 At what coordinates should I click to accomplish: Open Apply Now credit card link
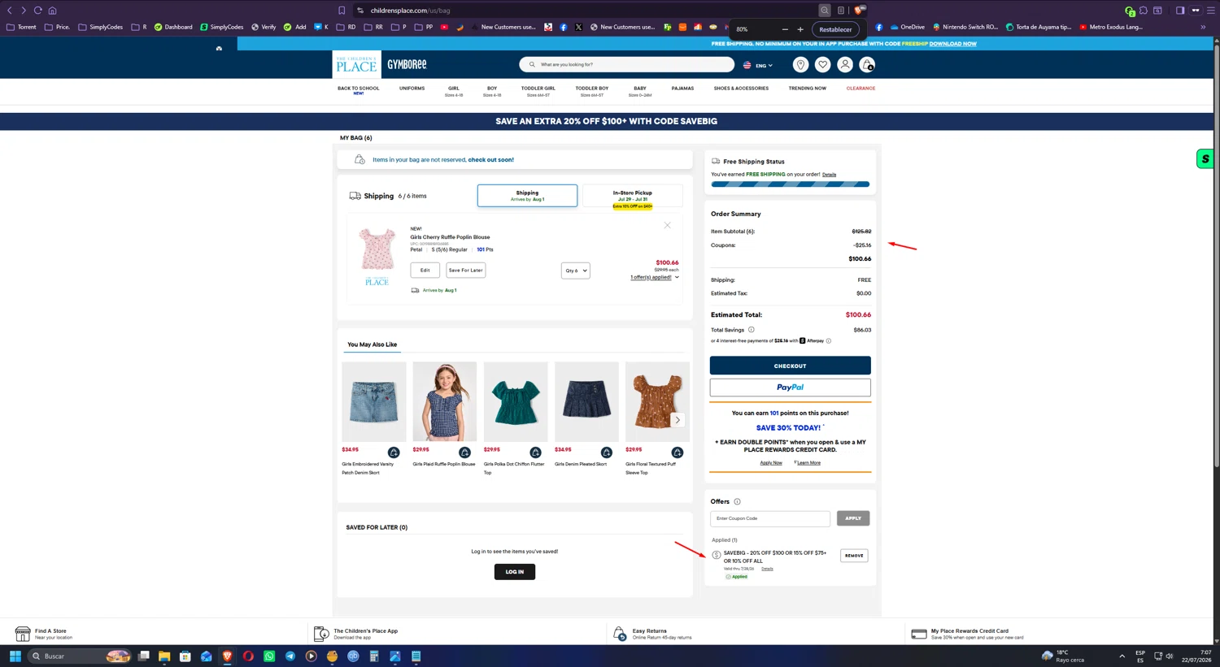tap(771, 463)
